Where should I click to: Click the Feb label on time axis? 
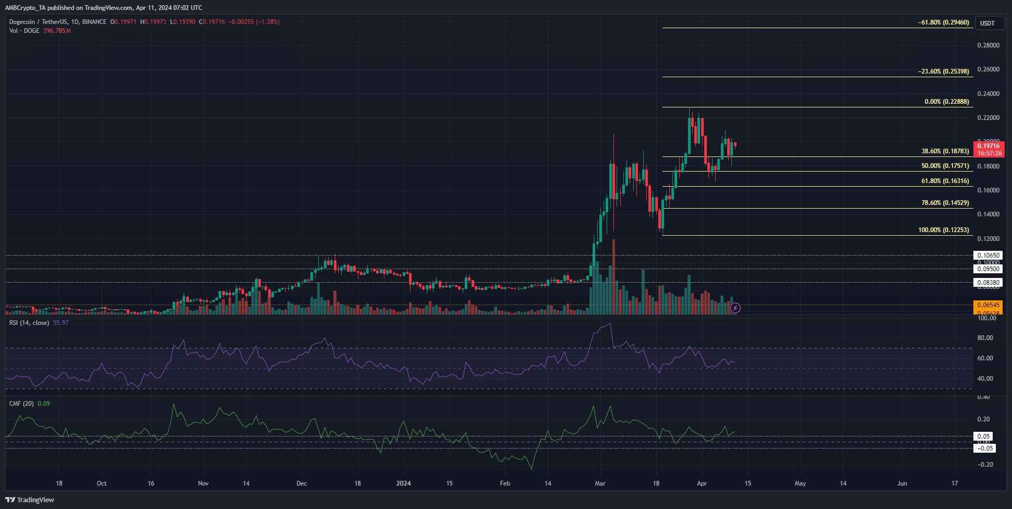coord(505,483)
